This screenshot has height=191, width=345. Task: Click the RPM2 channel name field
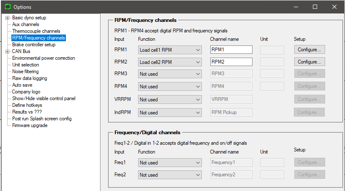click(231, 62)
